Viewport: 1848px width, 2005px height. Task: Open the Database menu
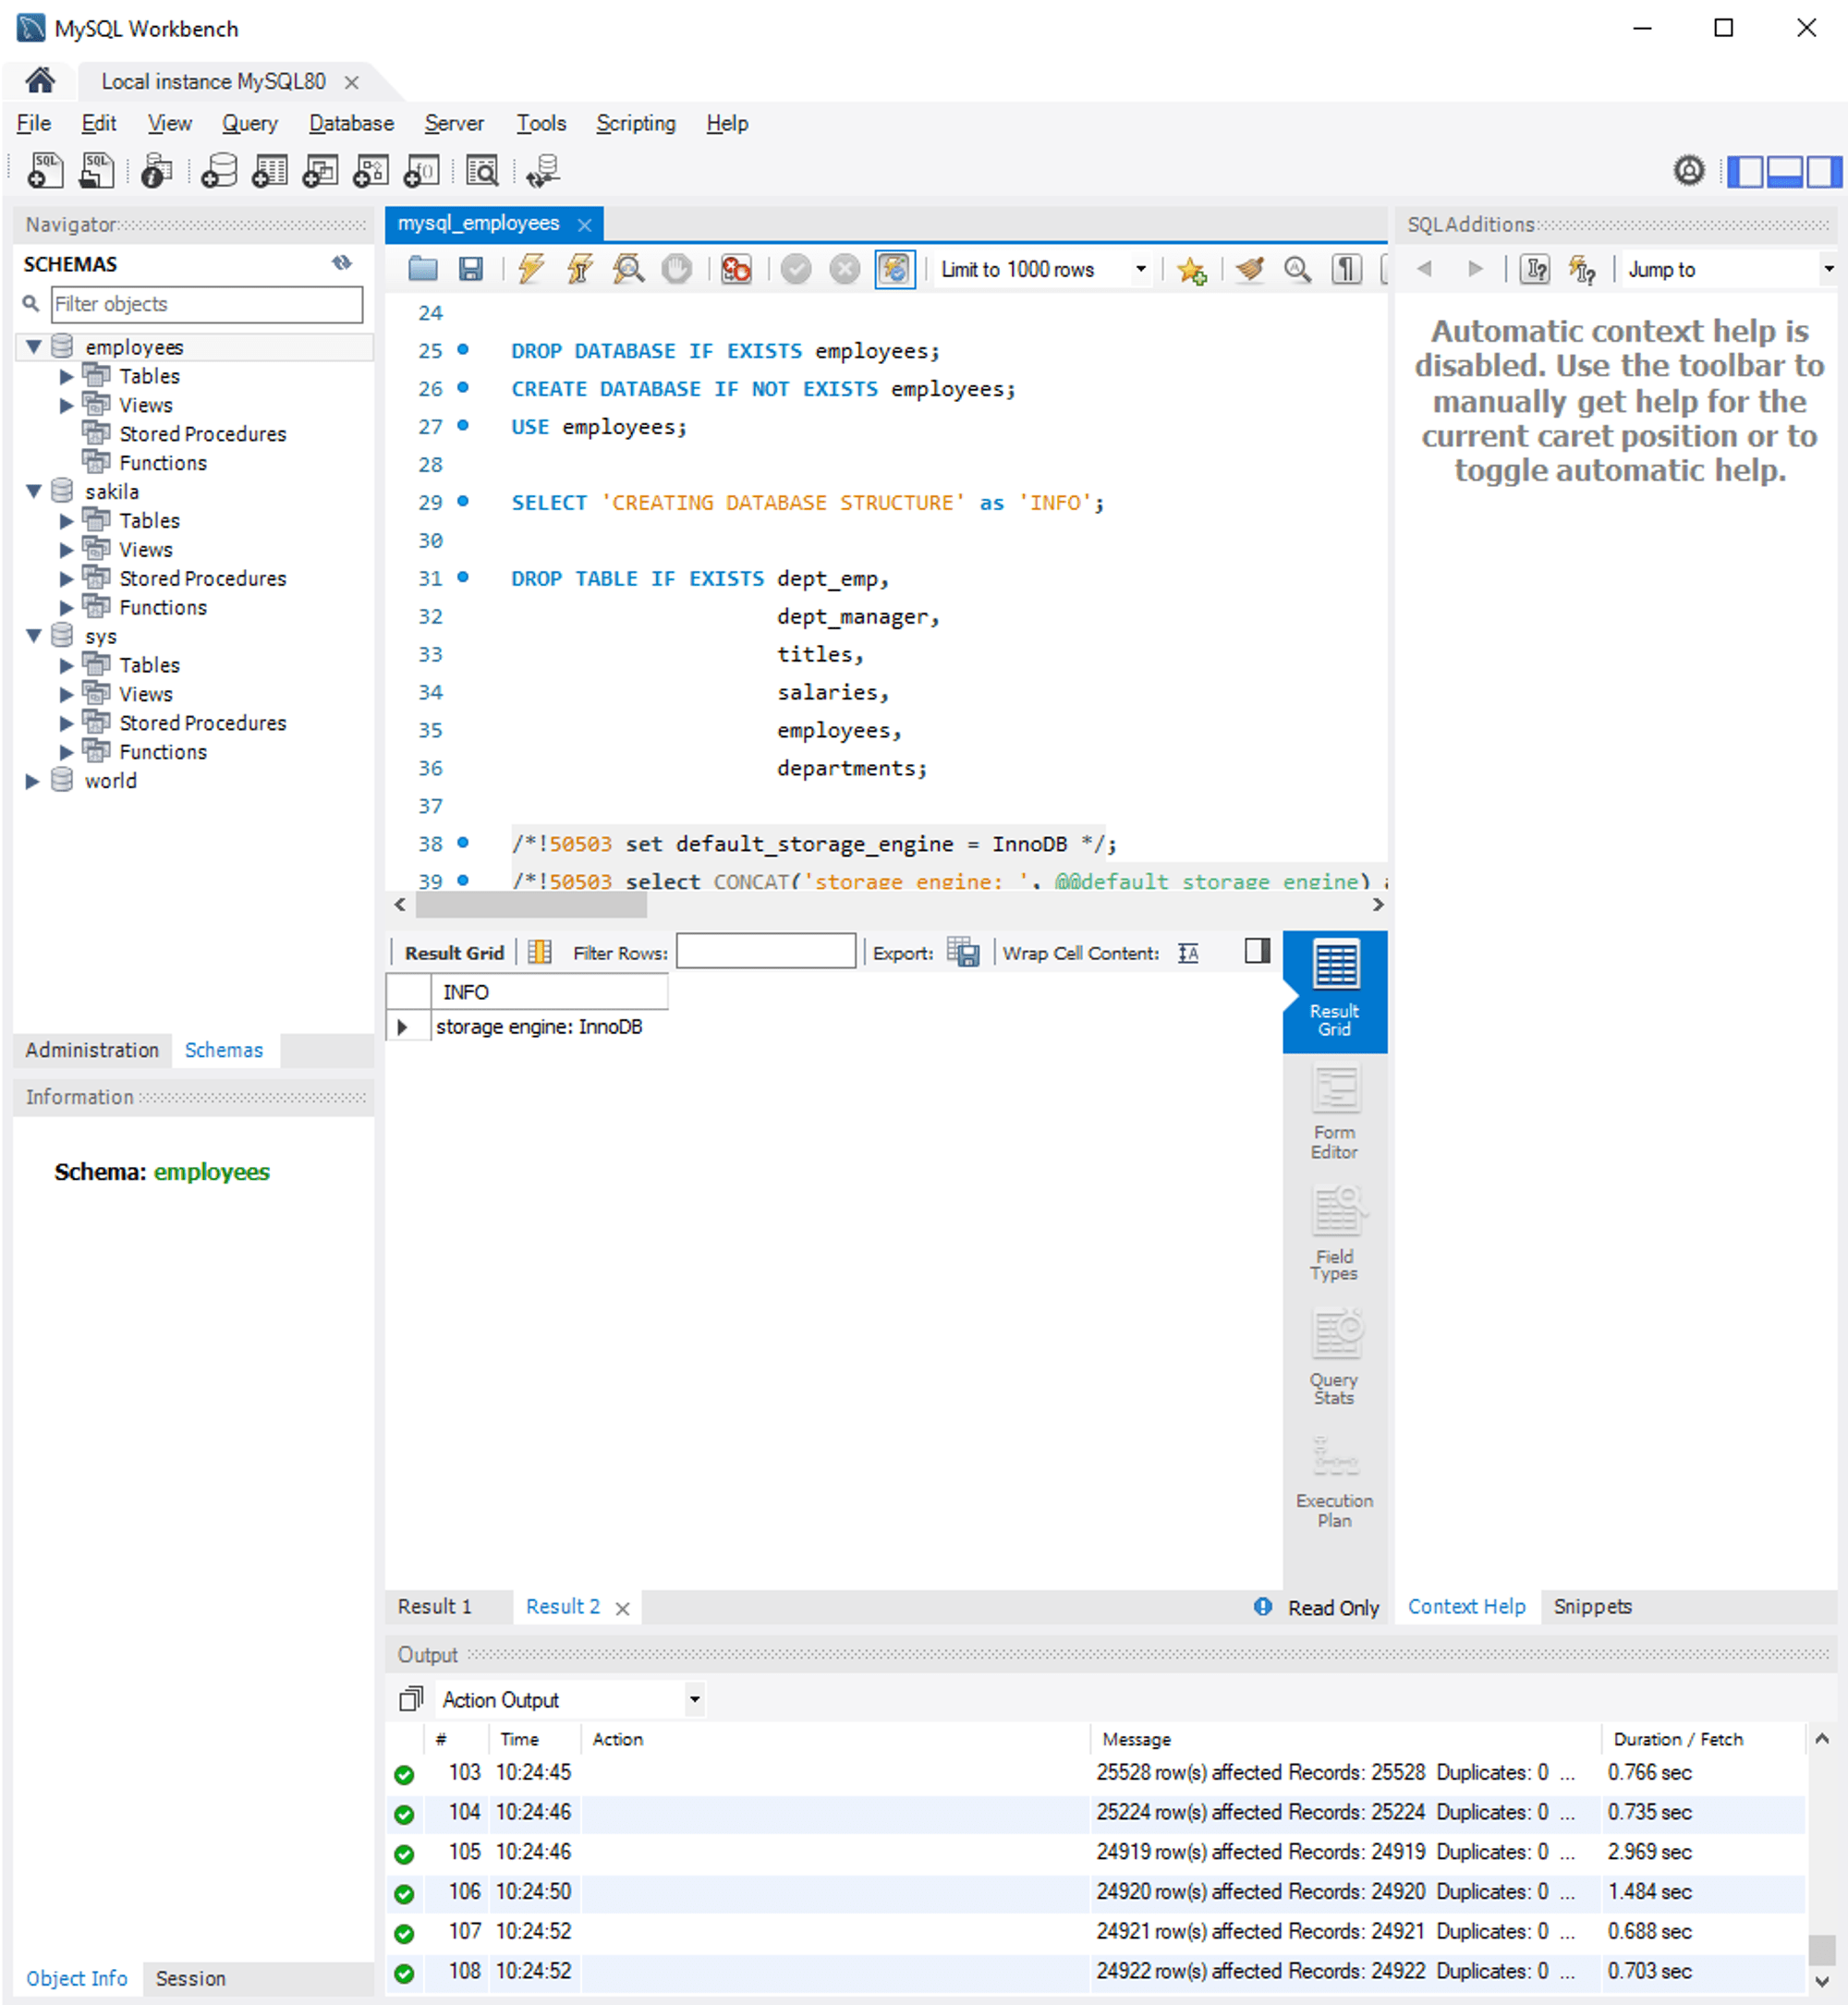pos(351,123)
